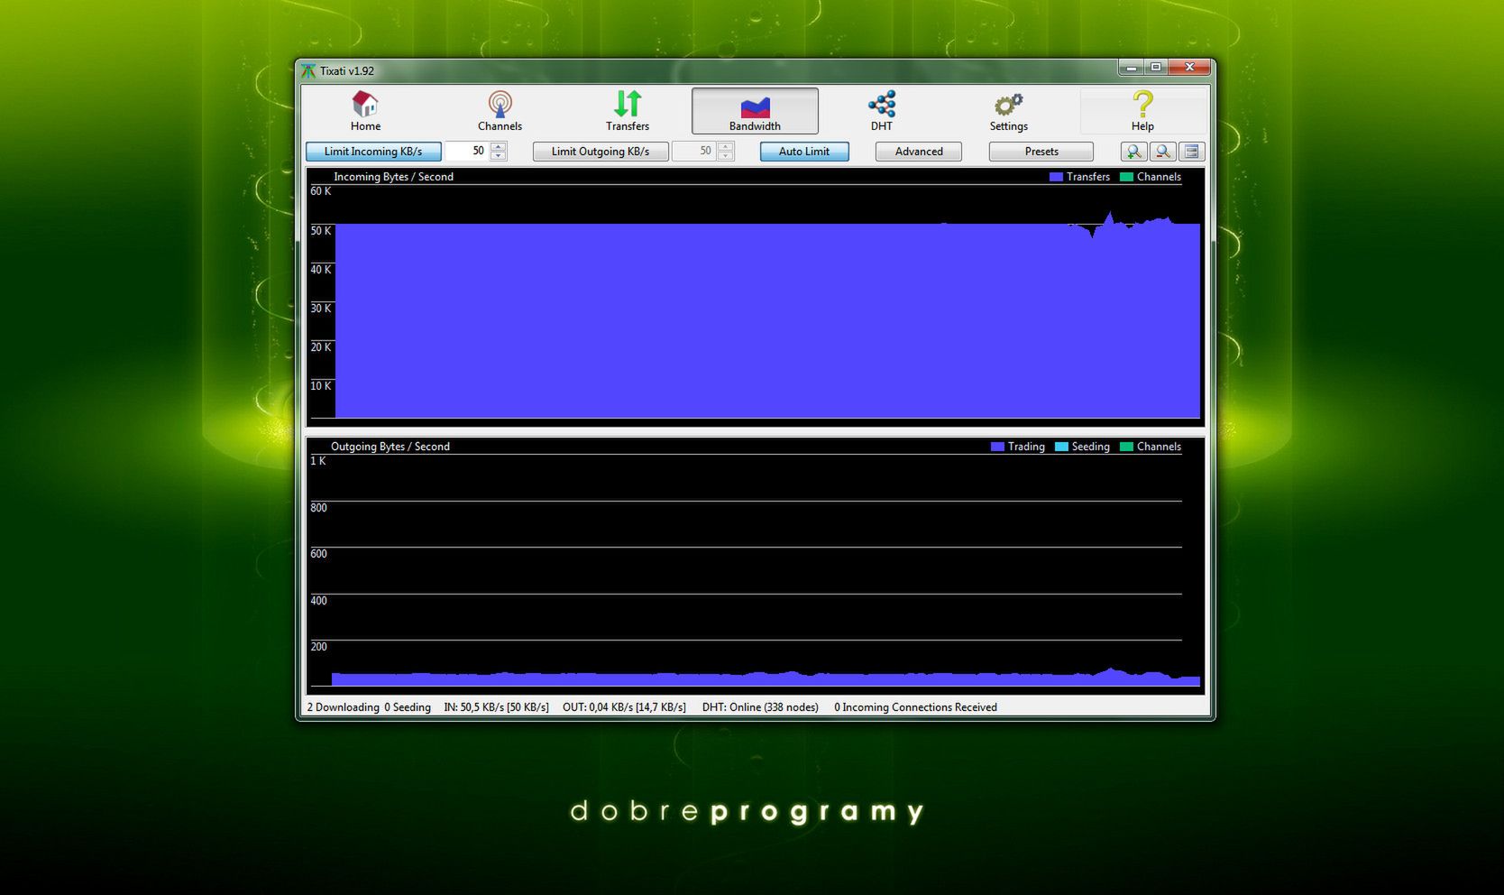Click '0 Incoming Connections Received' status text
The image size is (1504, 895).
(915, 707)
